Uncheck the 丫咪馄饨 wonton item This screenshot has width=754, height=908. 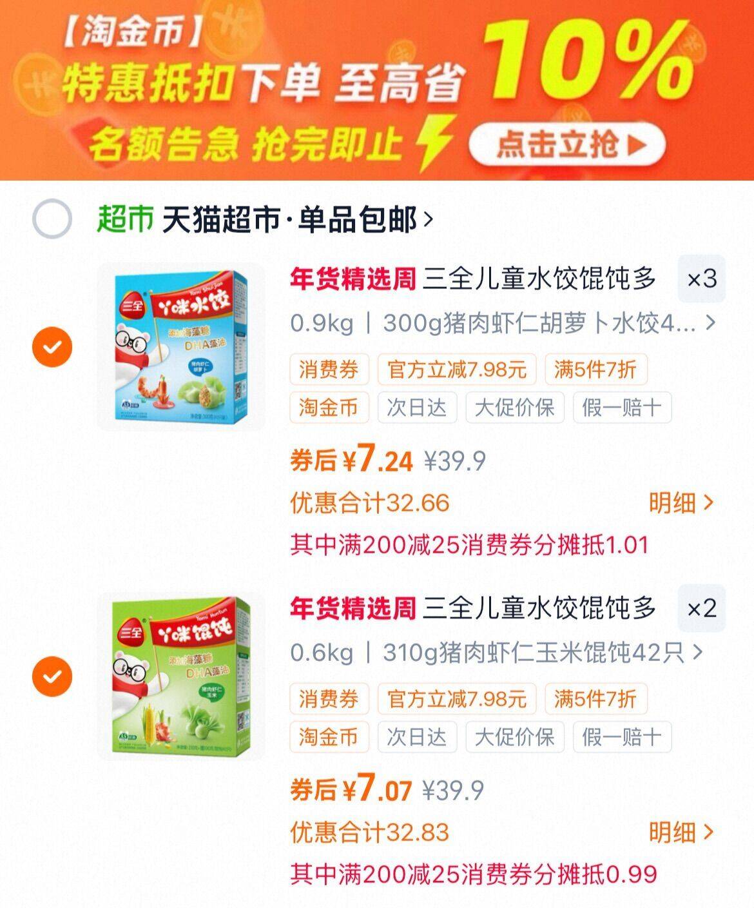52,676
